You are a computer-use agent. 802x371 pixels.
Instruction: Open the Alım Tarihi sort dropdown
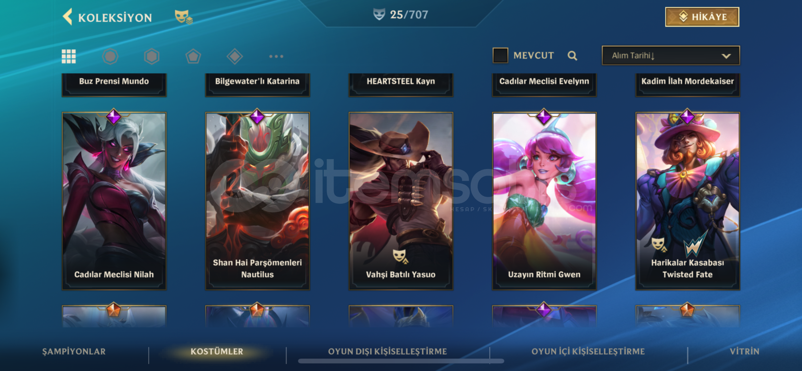pos(671,56)
